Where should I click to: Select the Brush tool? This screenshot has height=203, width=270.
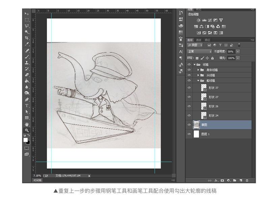[27, 57]
